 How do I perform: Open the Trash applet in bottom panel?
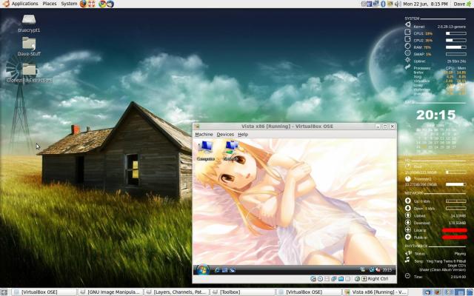tap(469, 292)
